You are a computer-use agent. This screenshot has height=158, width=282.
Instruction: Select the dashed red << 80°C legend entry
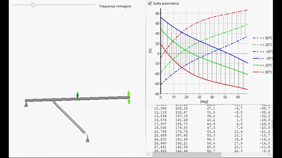click(263, 38)
